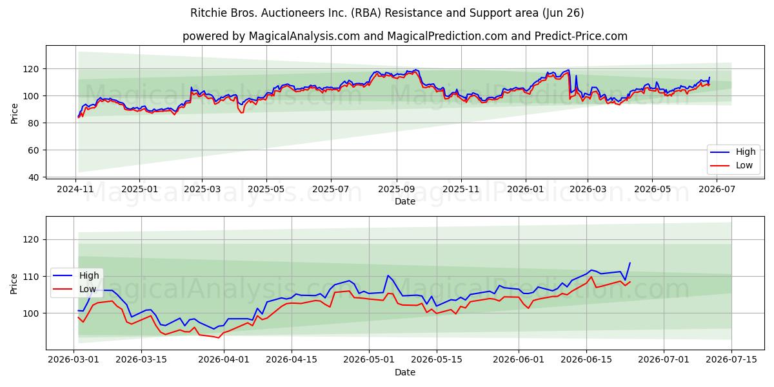
Task: Click the 120 price tick in upper chart
Action: coord(32,69)
